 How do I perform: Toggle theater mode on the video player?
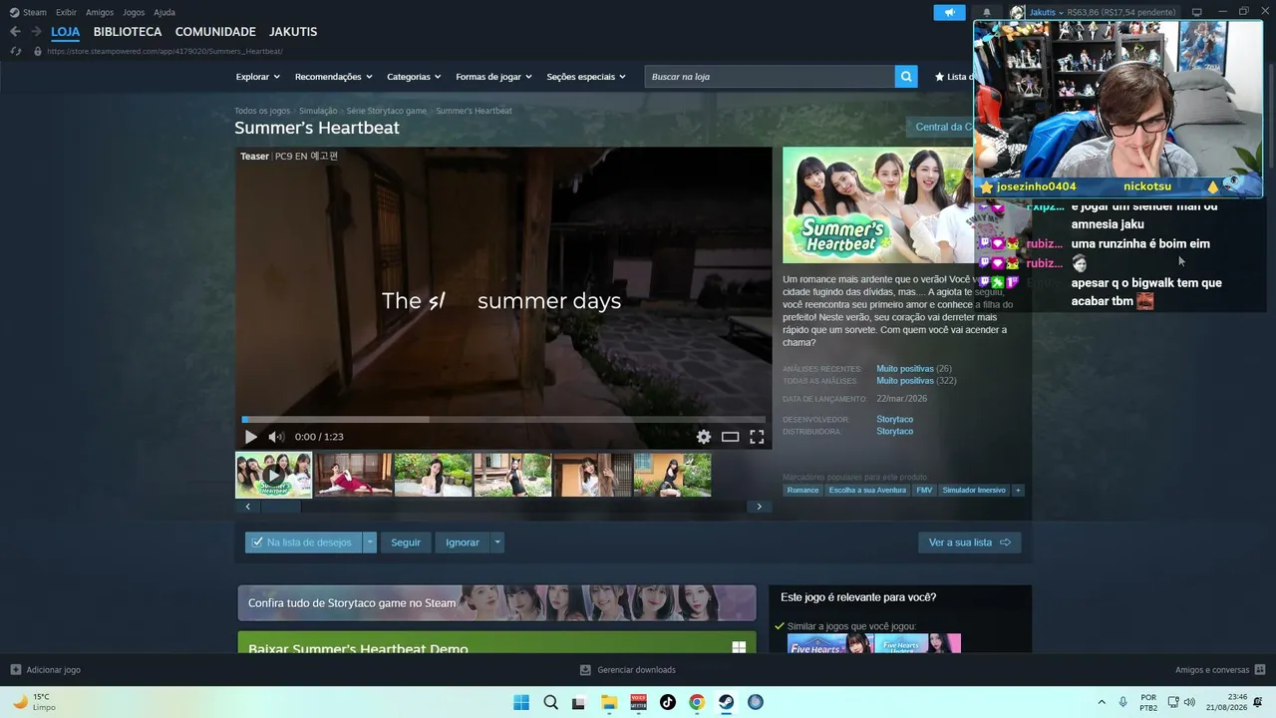click(731, 437)
